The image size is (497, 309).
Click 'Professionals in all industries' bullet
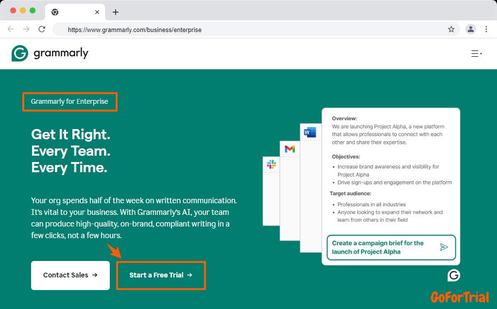click(x=372, y=205)
